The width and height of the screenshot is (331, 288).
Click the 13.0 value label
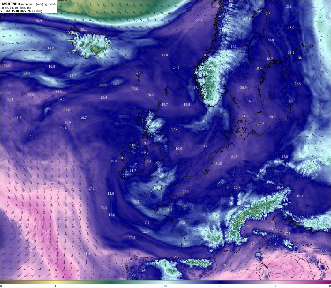click(x=27, y=74)
